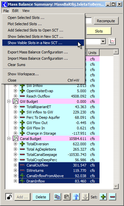Open the combo box dropdown arrow

click(103, 42)
